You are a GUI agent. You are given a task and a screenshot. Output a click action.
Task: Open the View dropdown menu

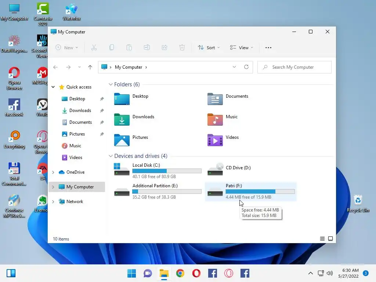(x=241, y=47)
